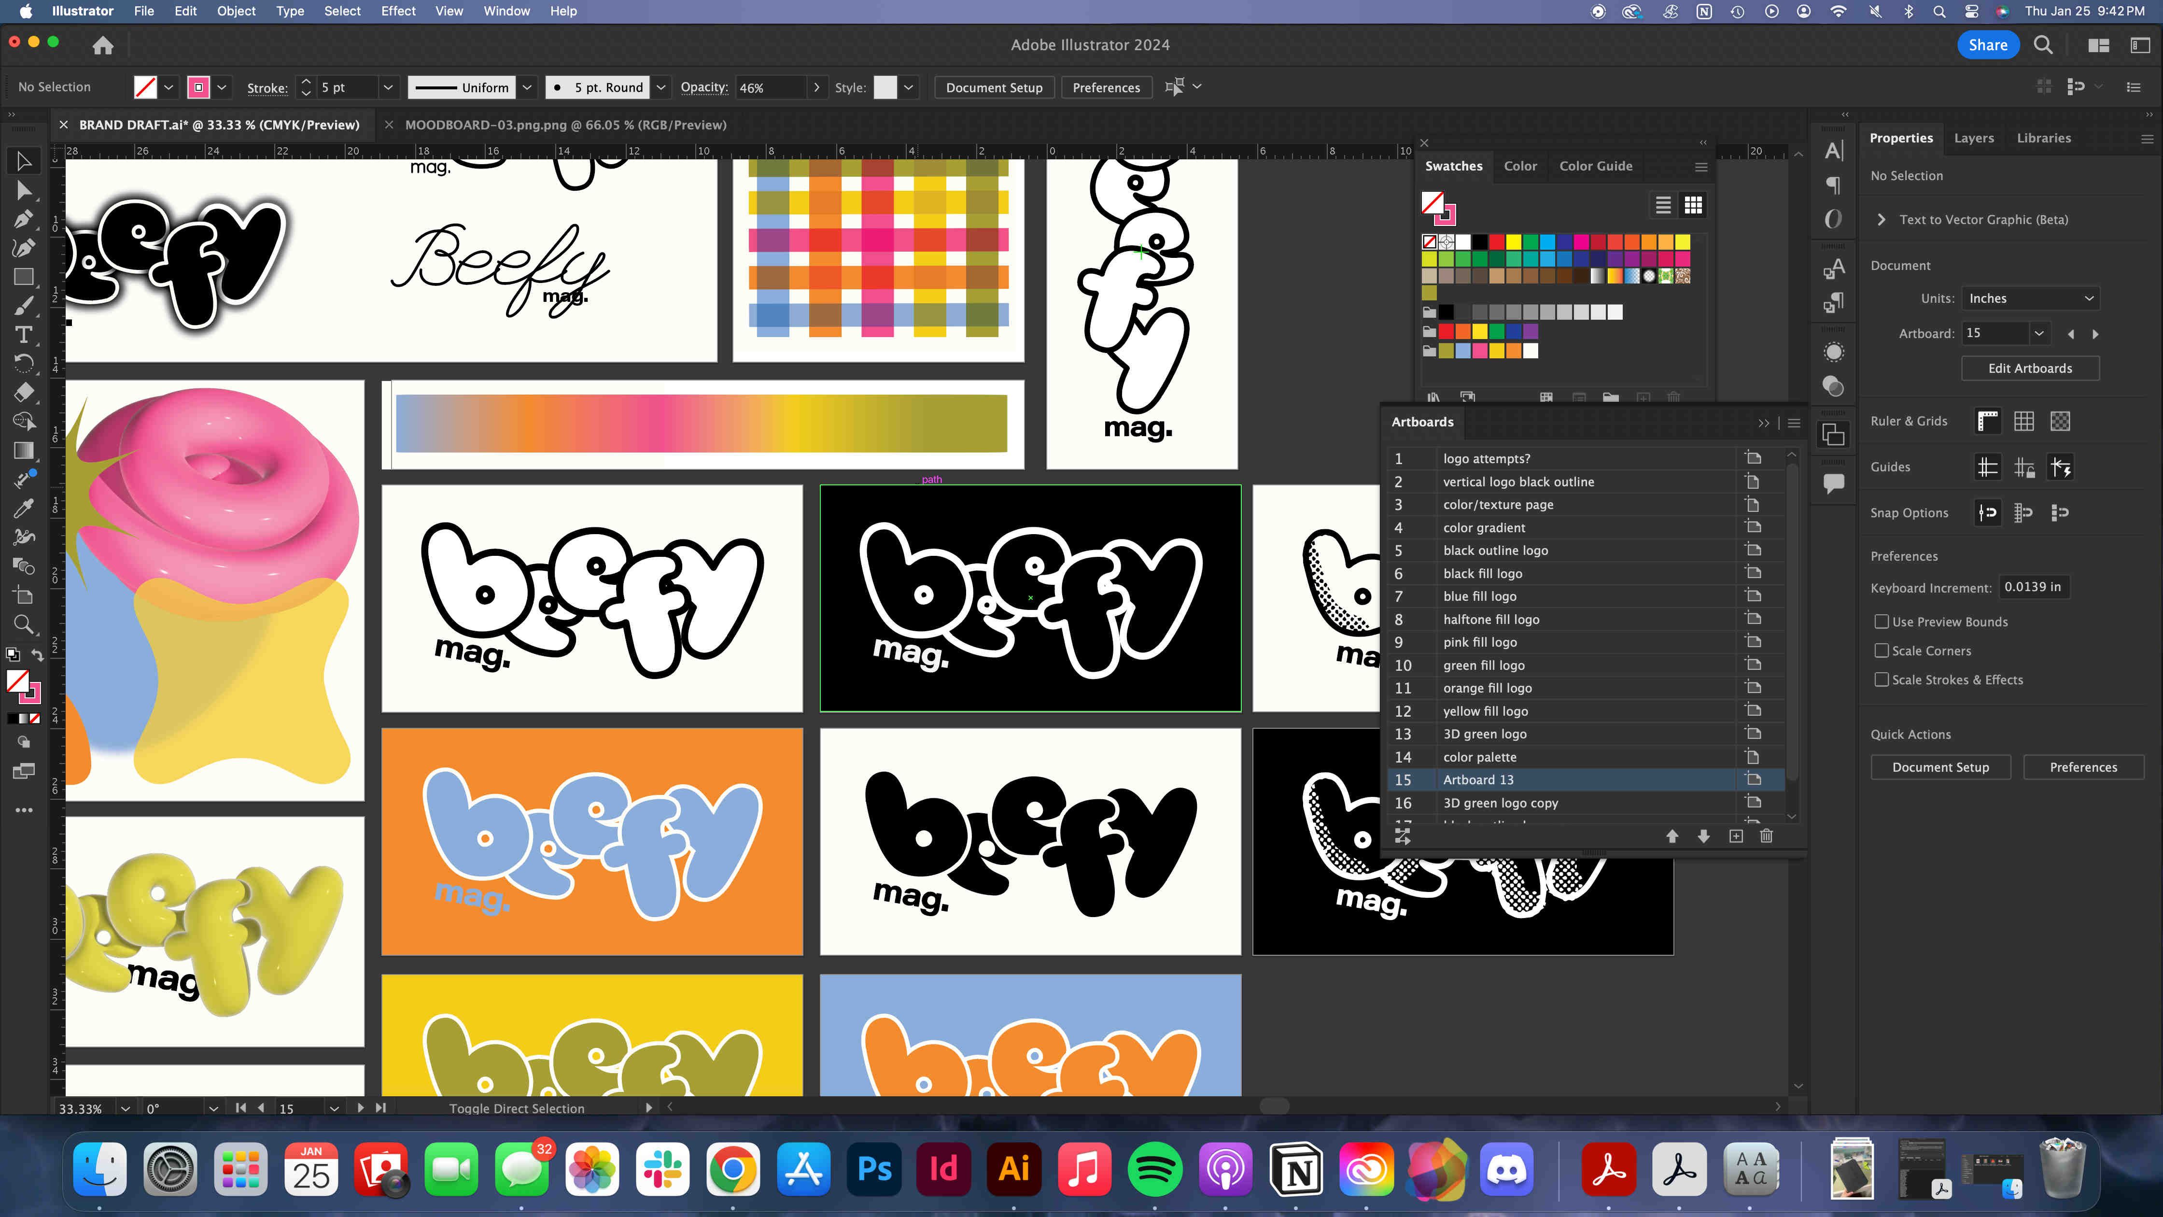Rearrange all artboards icon

pos(1402,835)
